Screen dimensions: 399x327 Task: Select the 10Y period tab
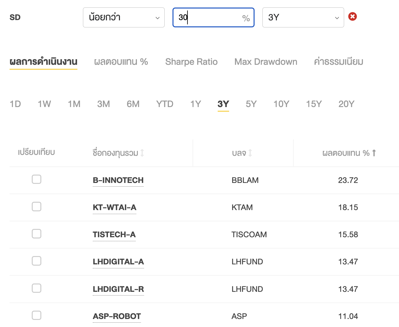(x=282, y=104)
